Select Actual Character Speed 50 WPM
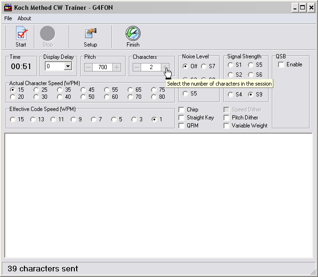Viewport: 318px width, 277px height. click(83, 97)
